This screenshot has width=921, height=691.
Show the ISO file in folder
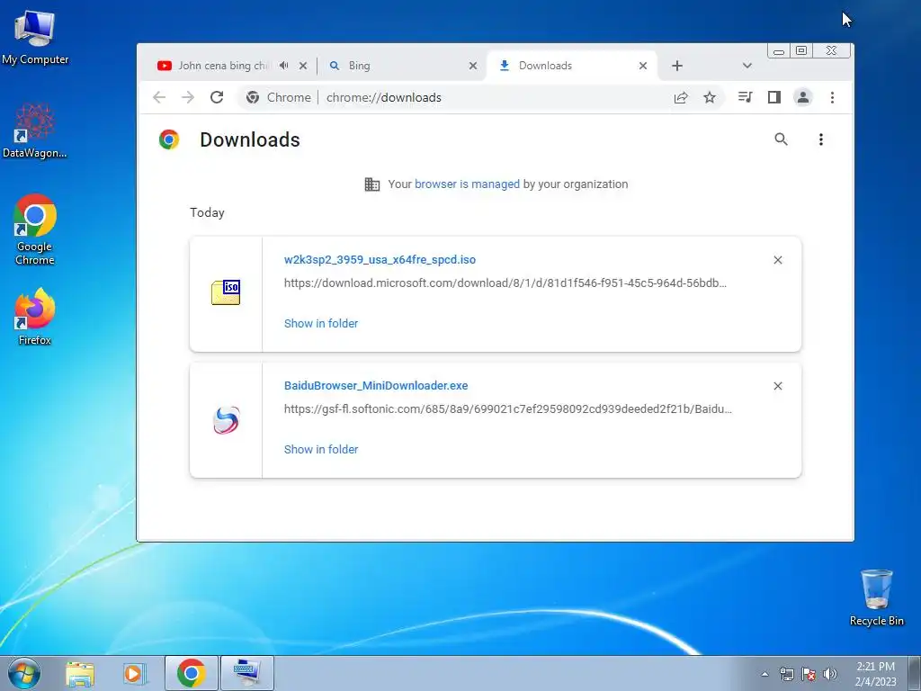321,324
